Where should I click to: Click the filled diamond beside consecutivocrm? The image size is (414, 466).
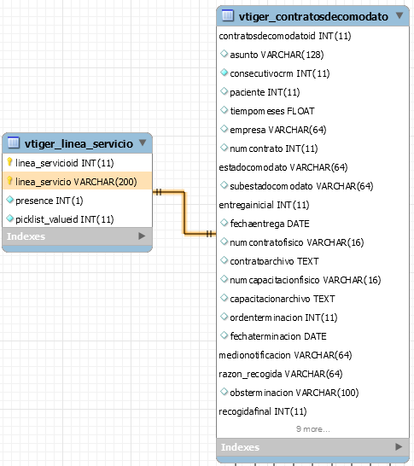tap(224, 73)
